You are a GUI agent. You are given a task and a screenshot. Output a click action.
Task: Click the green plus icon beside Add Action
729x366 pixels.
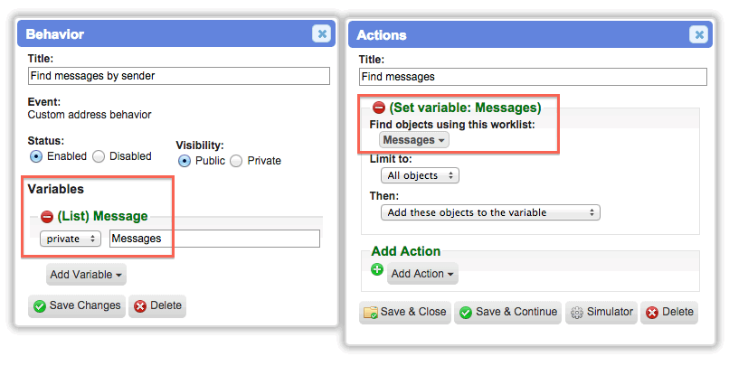coord(377,269)
